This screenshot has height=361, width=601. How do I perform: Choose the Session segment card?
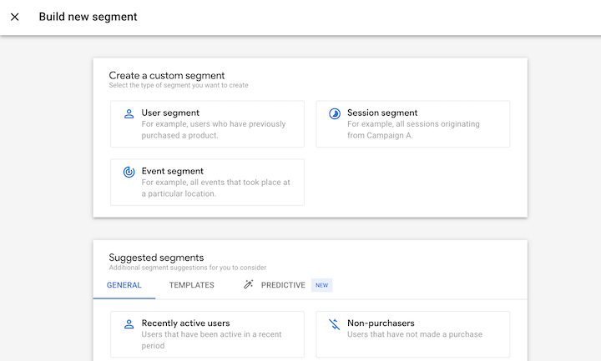click(x=412, y=124)
